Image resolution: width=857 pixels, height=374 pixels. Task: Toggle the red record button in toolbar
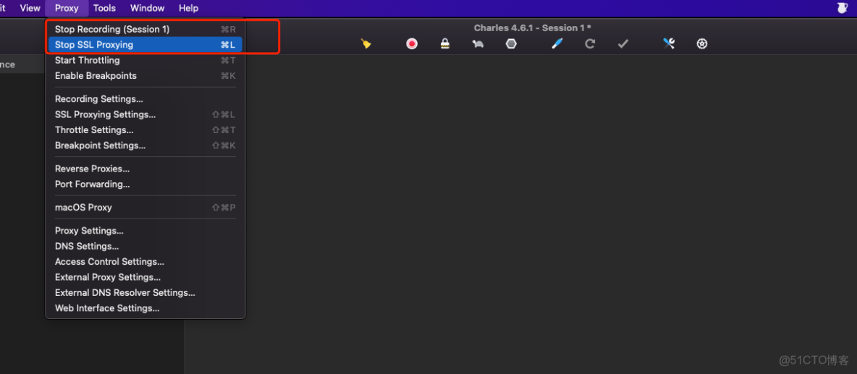tap(412, 43)
